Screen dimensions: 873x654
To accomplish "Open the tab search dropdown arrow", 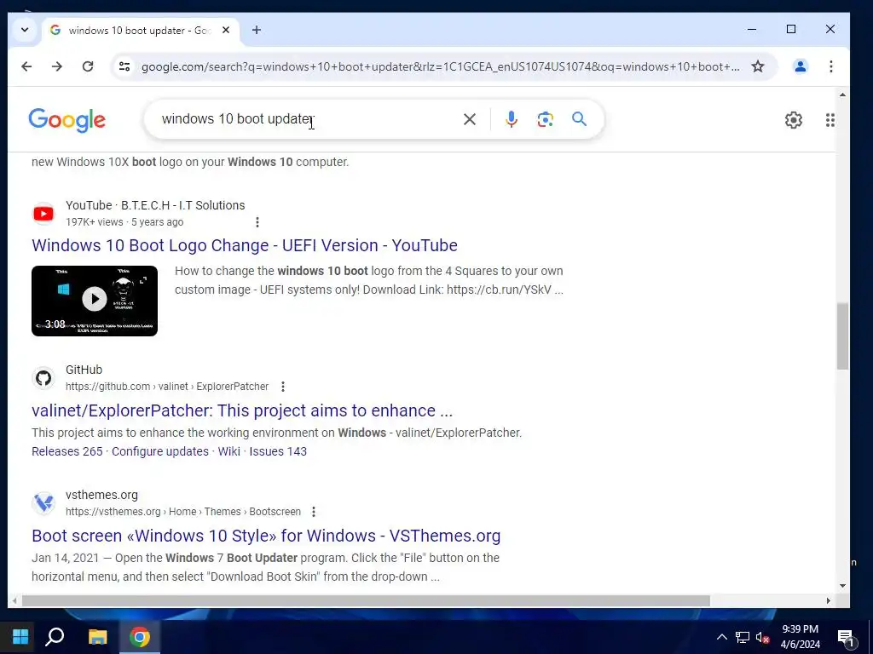I will [x=25, y=30].
